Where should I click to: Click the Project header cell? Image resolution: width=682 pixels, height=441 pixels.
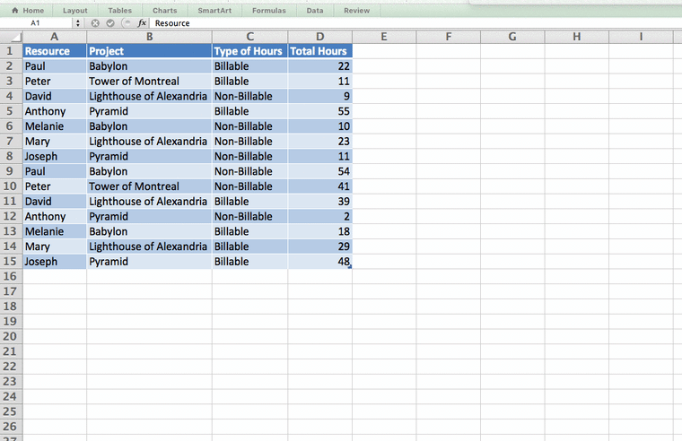point(149,51)
